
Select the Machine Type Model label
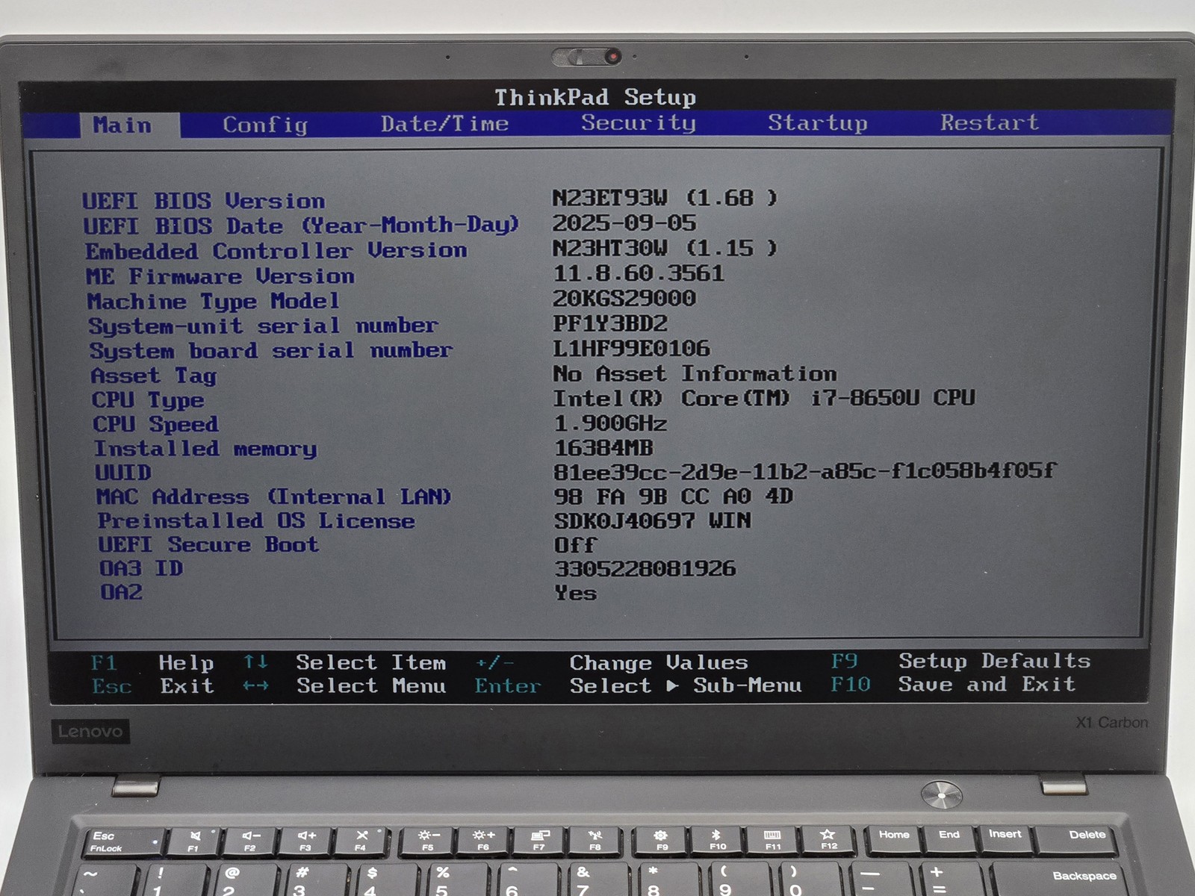pyautogui.click(x=214, y=301)
